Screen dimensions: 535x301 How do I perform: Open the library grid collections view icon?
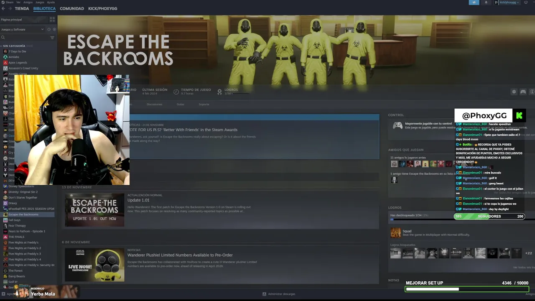pos(52,20)
